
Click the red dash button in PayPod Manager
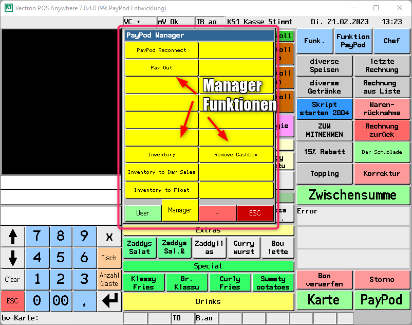pos(218,213)
